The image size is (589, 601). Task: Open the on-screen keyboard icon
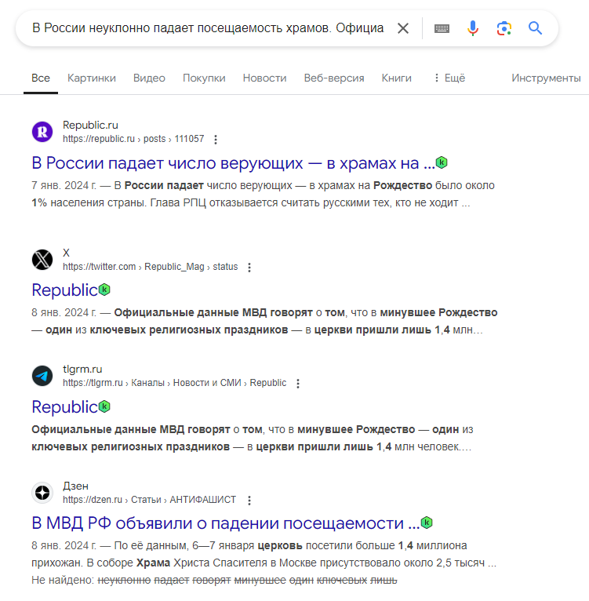(442, 28)
